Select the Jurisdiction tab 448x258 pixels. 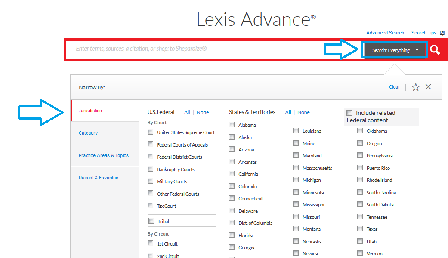[90, 111]
